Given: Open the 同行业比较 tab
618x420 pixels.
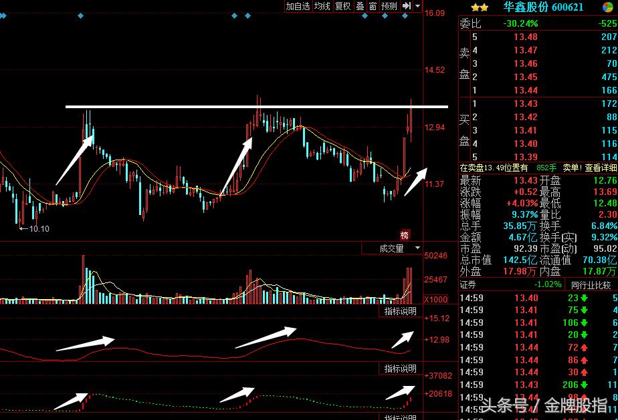Looking at the screenshot, I should pos(591,284).
